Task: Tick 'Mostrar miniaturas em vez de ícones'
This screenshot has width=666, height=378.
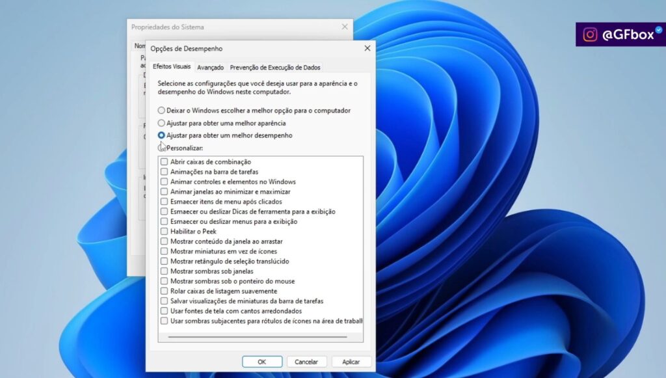Action: [x=164, y=251]
